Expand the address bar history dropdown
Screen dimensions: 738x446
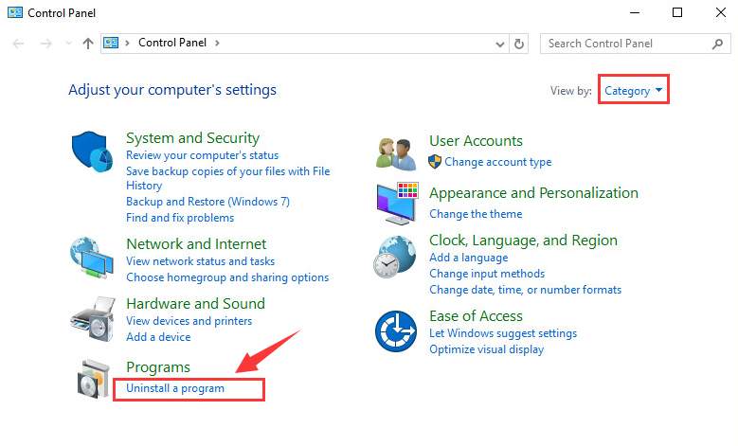[x=500, y=45]
